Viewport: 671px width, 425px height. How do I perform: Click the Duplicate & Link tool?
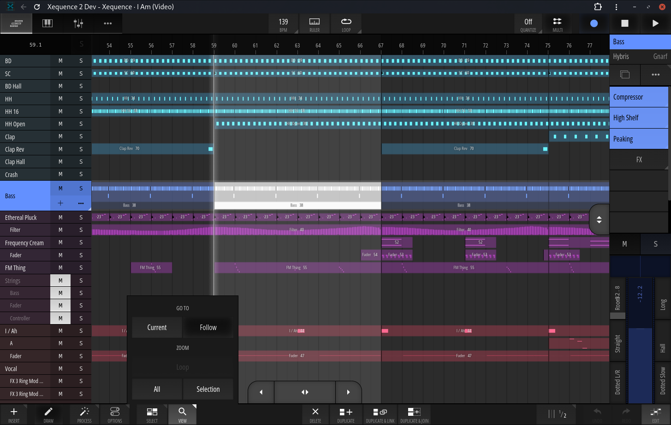click(380, 414)
